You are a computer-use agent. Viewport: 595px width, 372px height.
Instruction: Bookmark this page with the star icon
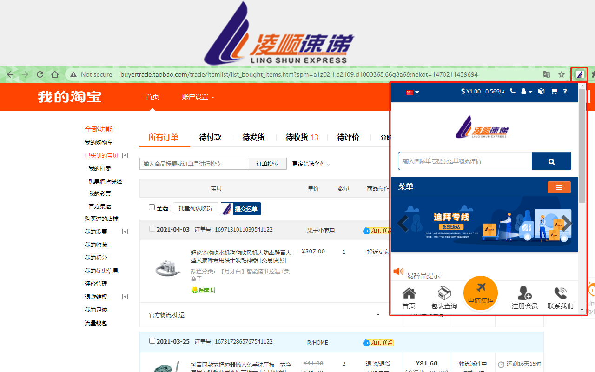pos(562,74)
